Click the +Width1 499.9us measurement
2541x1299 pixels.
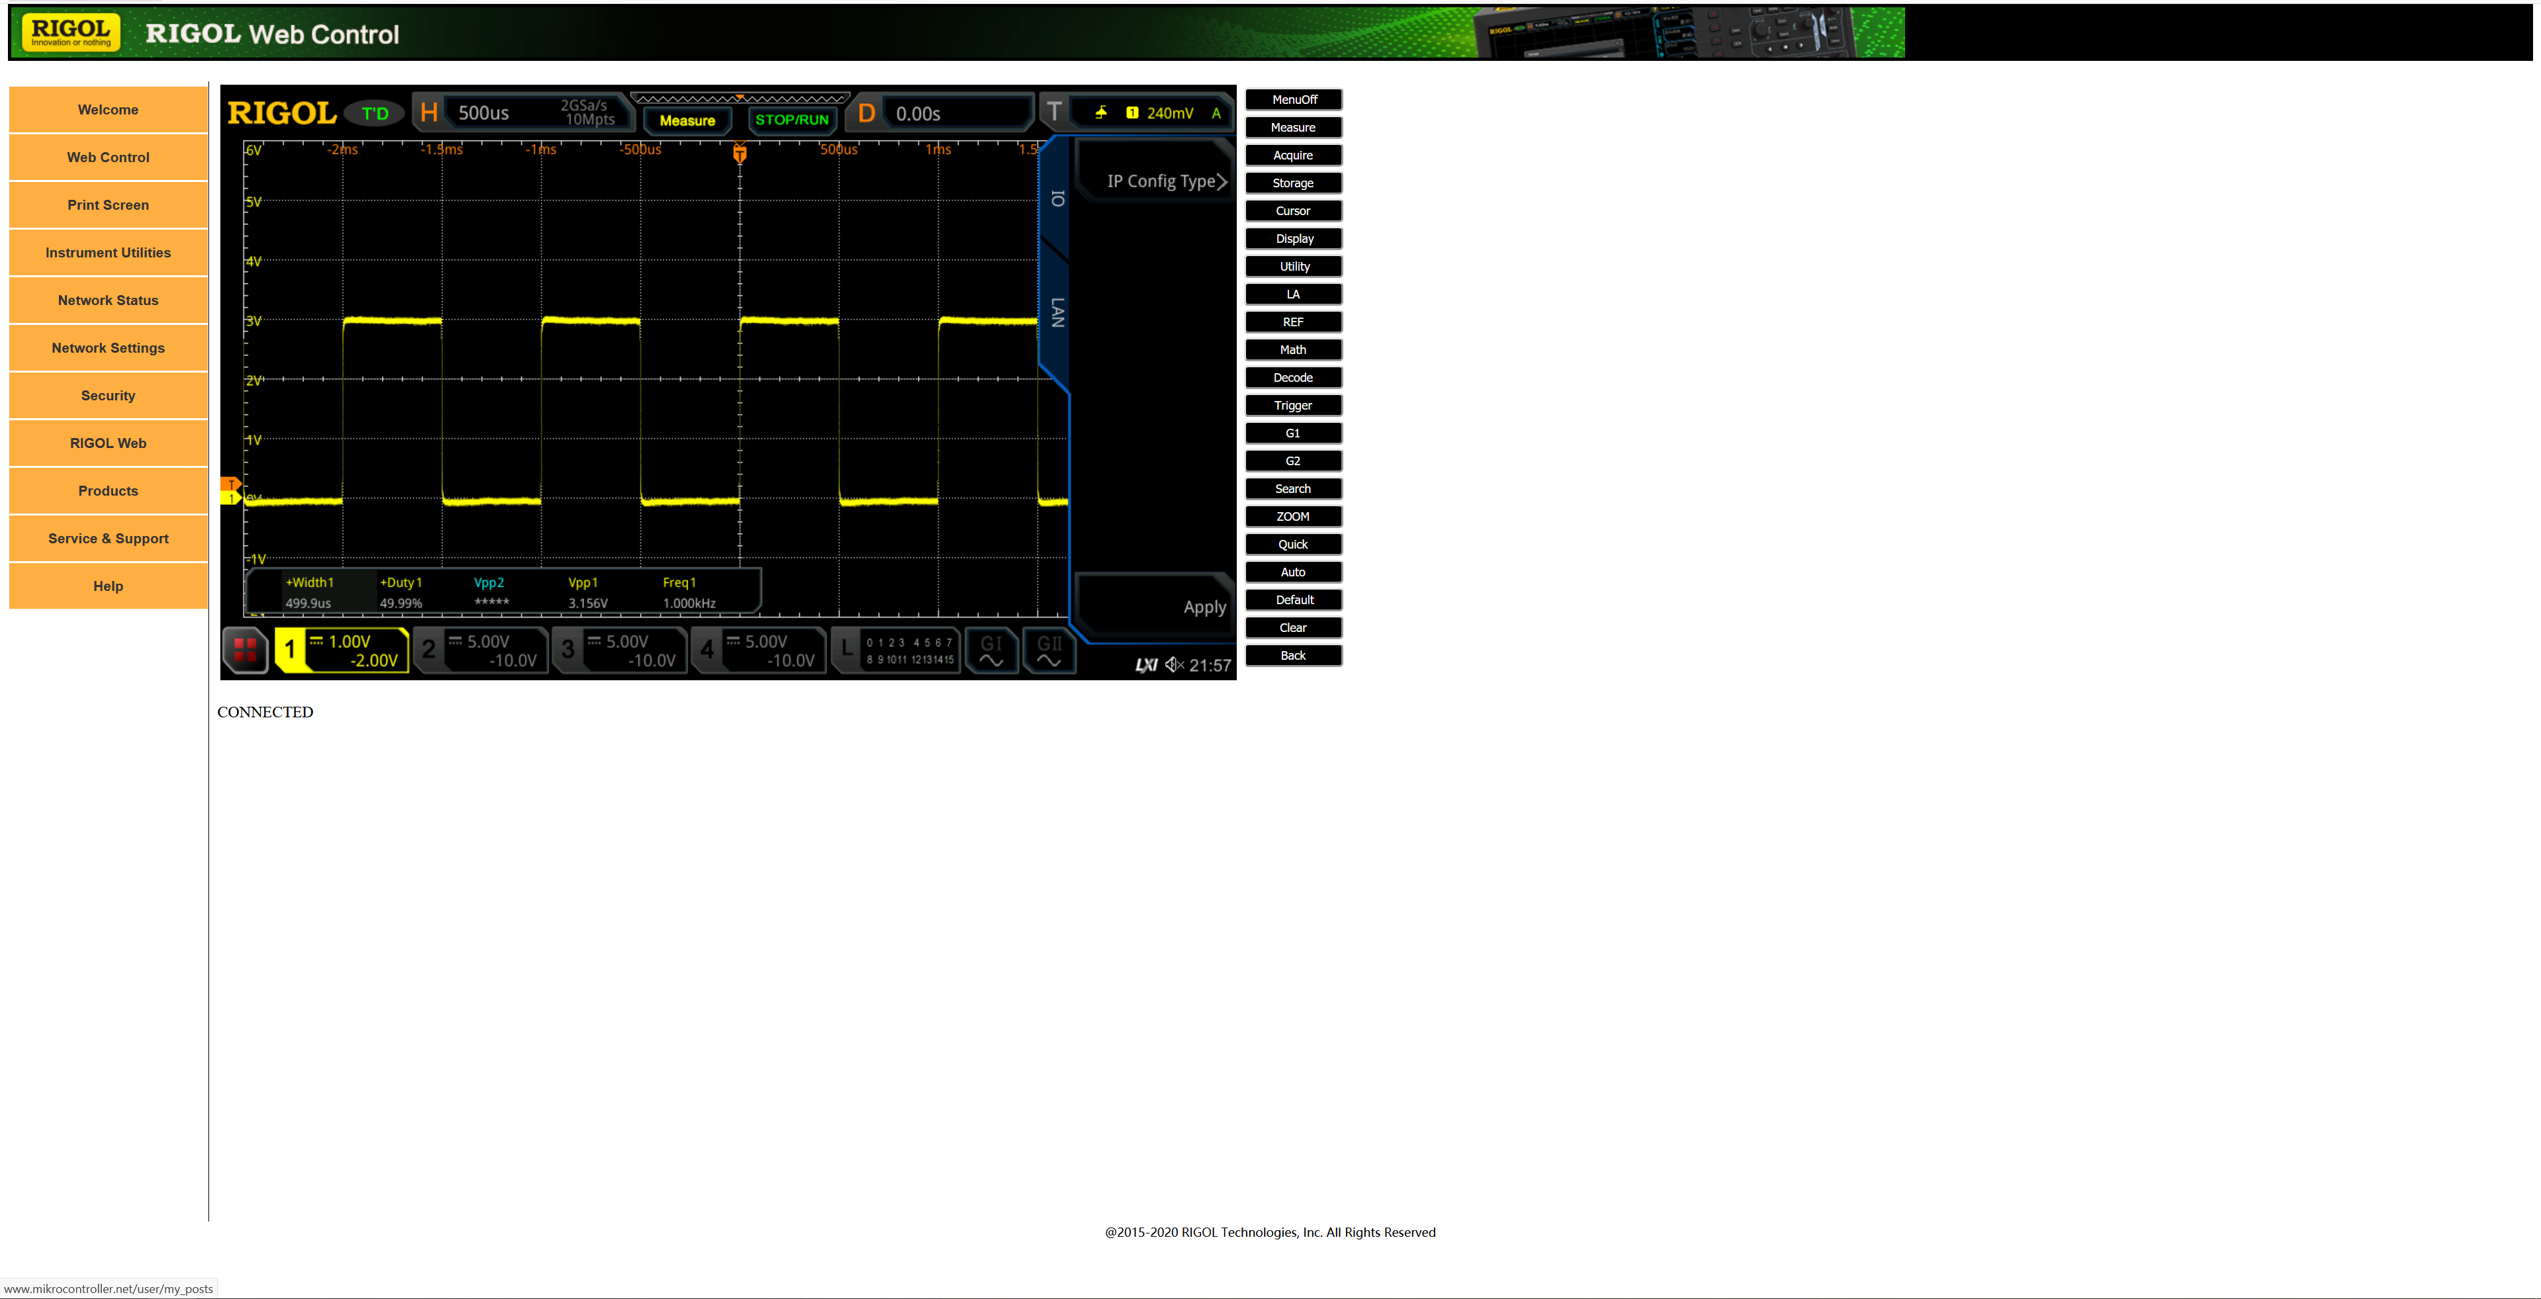click(x=310, y=593)
